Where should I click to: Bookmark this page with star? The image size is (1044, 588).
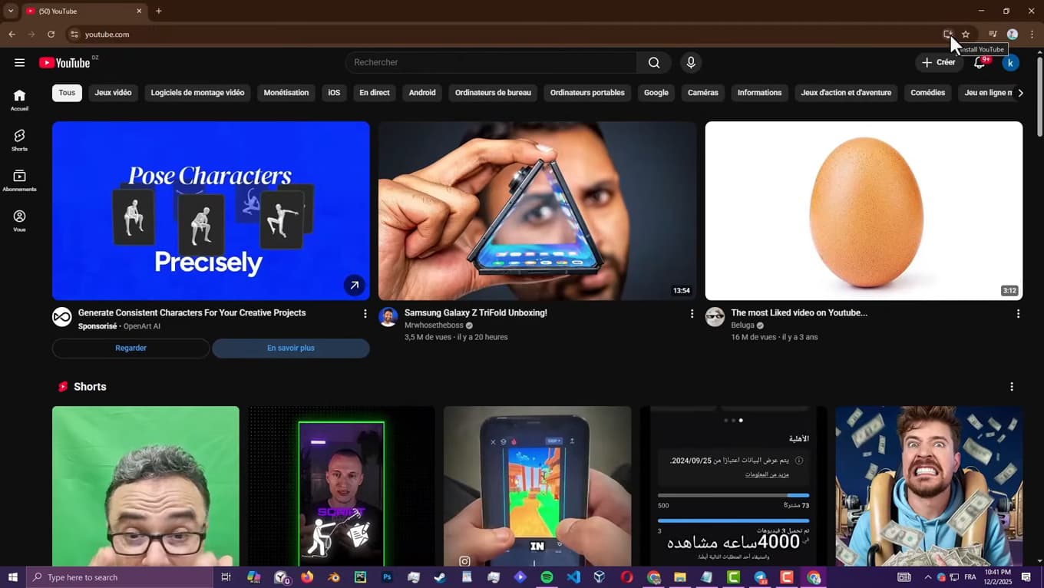[x=966, y=34]
